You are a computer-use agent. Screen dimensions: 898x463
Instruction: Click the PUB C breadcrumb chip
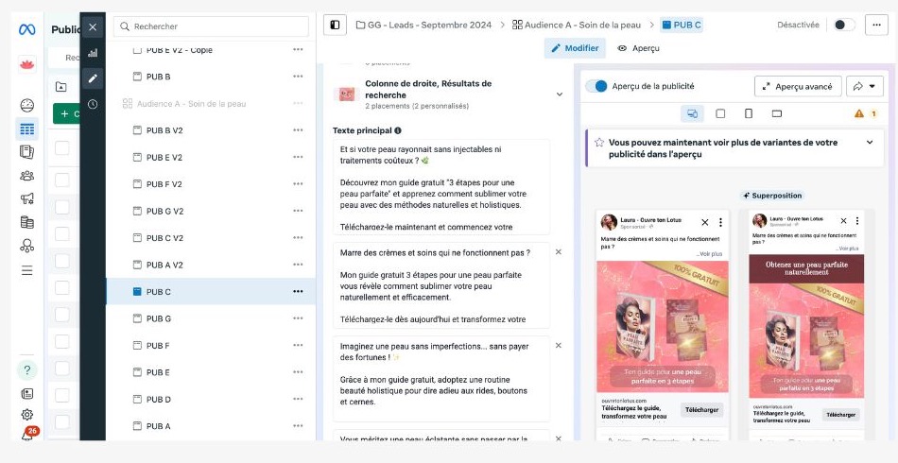coord(682,26)
